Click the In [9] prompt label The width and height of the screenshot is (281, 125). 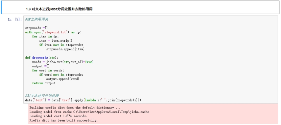15,20
